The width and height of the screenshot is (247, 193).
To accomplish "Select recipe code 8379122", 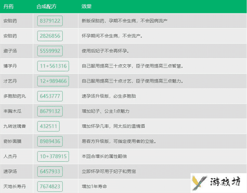I will 50,21.
